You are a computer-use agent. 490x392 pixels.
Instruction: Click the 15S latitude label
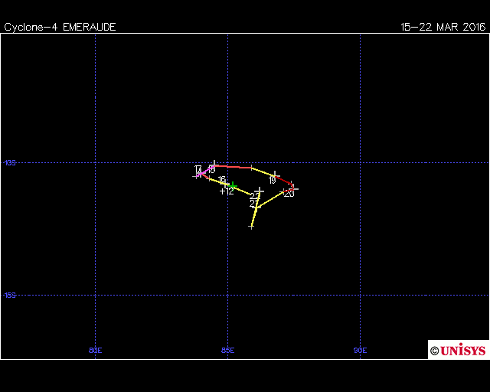click(x=10, y=295)
